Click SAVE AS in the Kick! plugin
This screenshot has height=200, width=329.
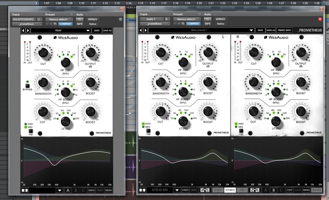tap(107, 31)
